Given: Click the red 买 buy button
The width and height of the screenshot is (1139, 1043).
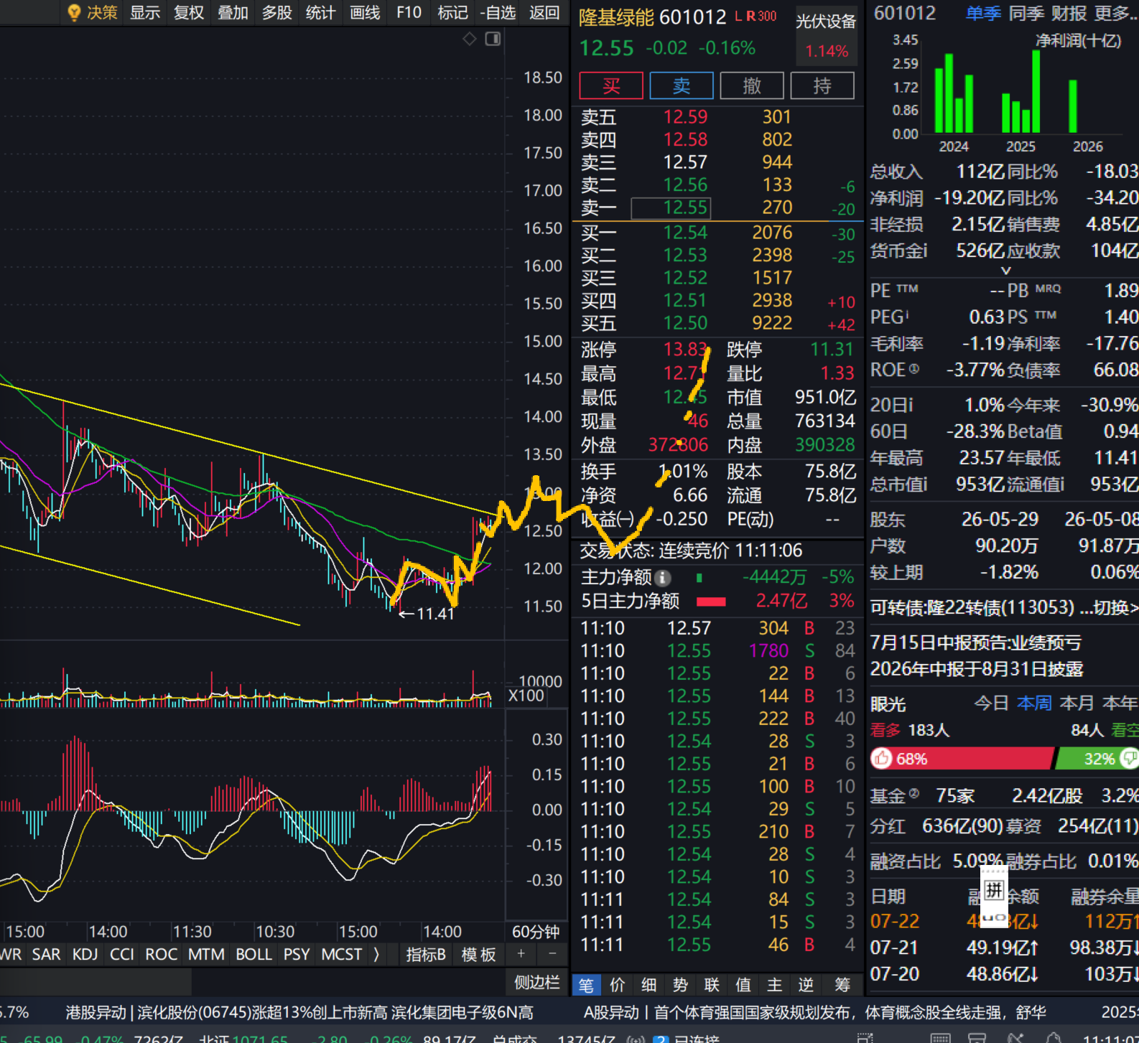Looking at the screenshot, I should pos(611,85).
